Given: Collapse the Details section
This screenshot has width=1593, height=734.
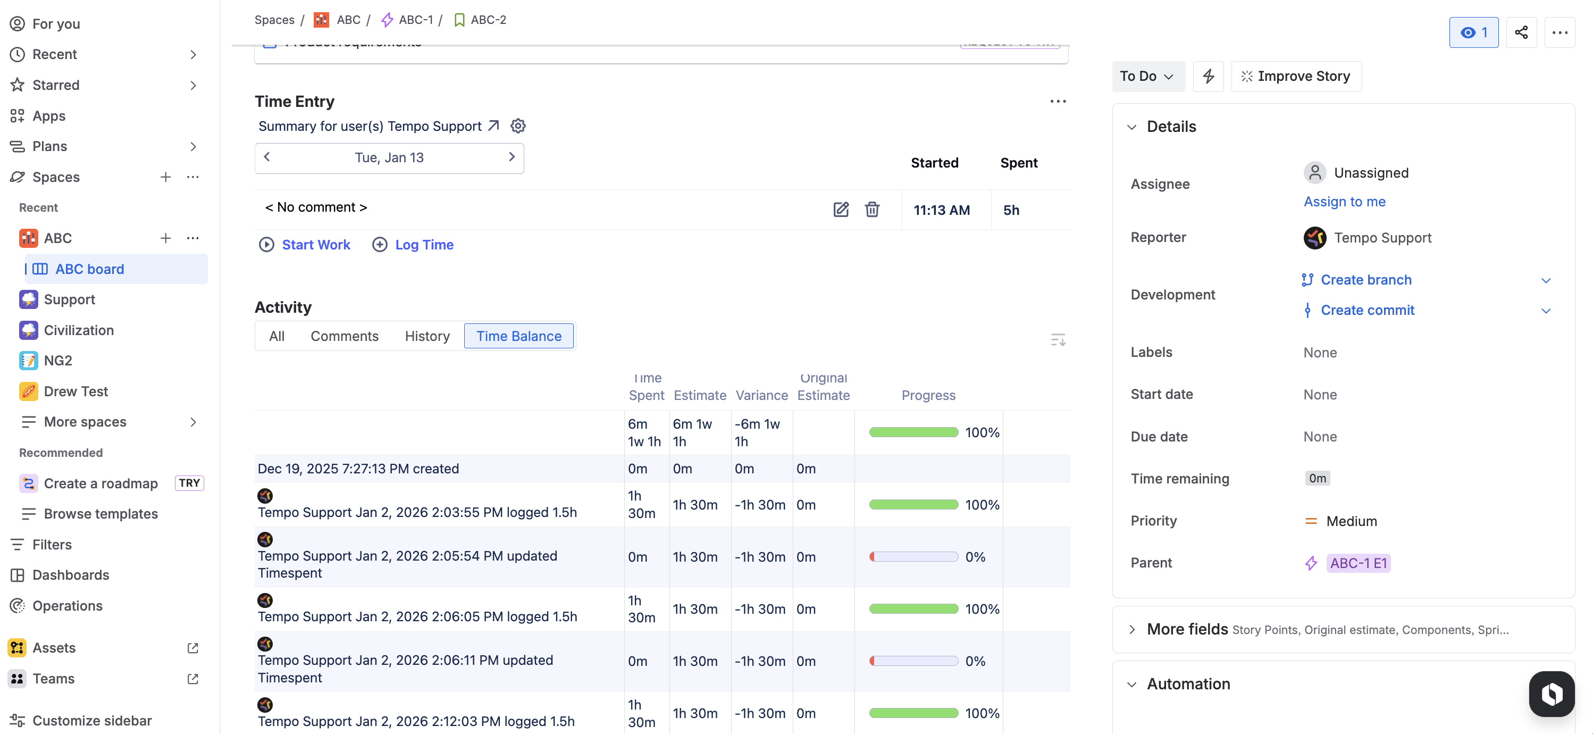Looking at the screenshot, I should [x=1131, y=127].
